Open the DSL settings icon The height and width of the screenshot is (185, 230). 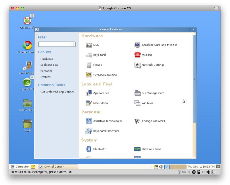coord(89,45)
